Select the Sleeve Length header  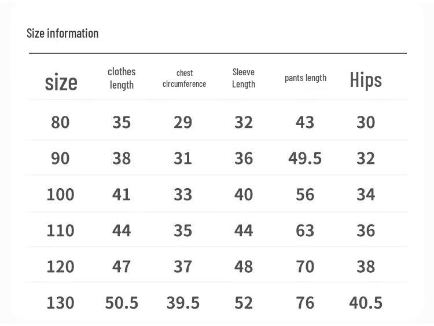(x=244, y=78)
